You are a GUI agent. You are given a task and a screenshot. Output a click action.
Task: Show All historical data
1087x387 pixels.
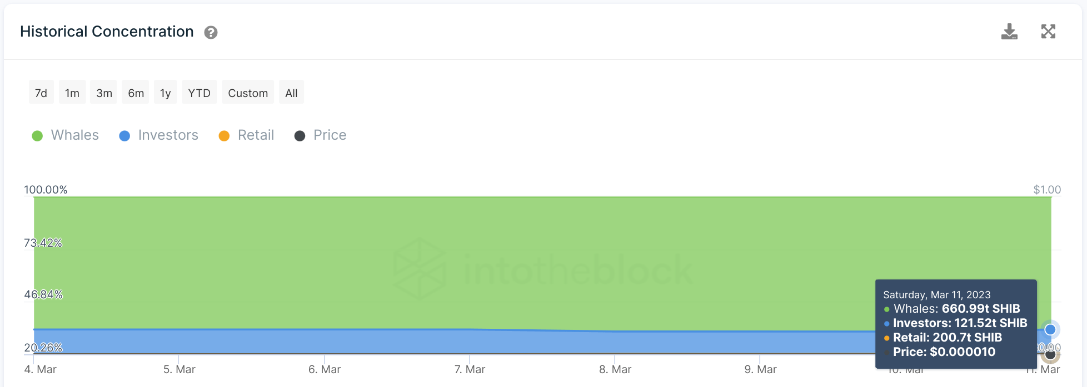tap(291, 93)
